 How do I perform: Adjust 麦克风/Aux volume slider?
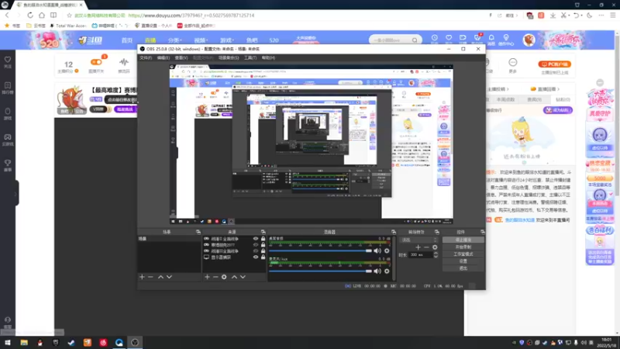[x=321, y=271]
